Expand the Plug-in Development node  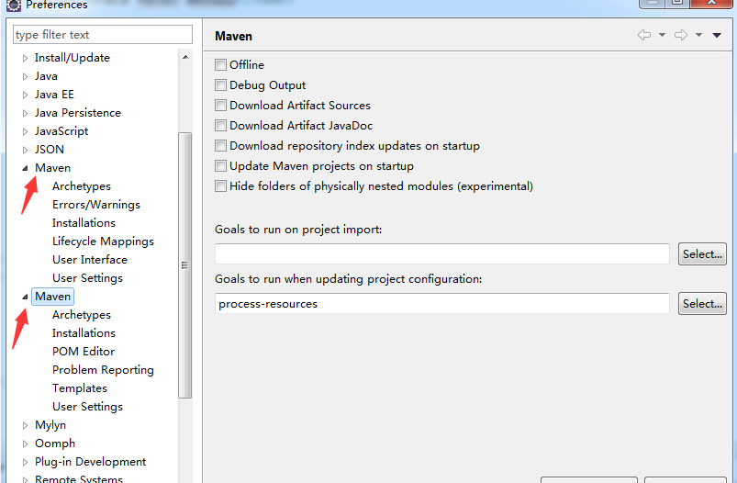[25, 462]
